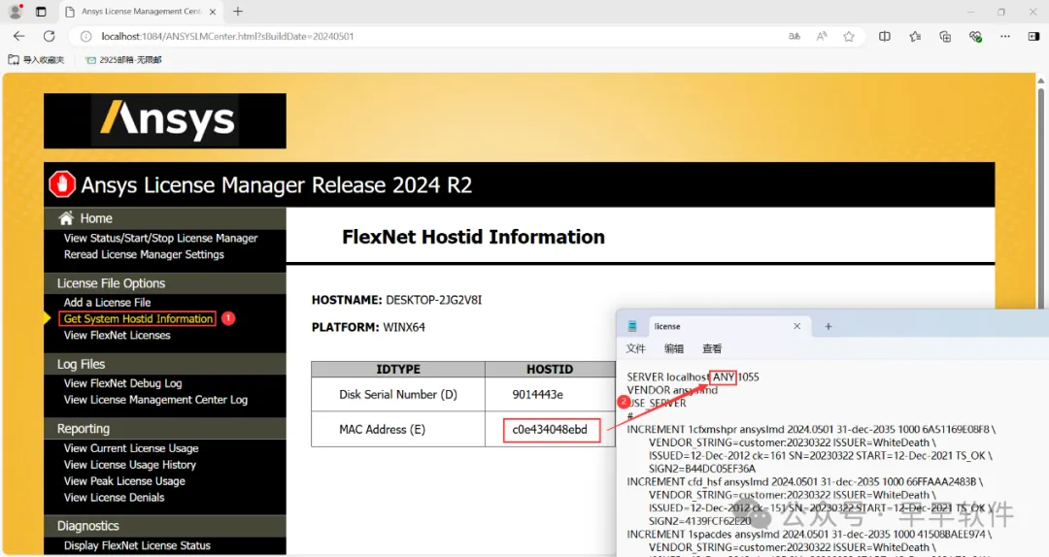Add this page to favorites star
The width and height of the screenshot is (1049, 557).
(x=849, y=36)
